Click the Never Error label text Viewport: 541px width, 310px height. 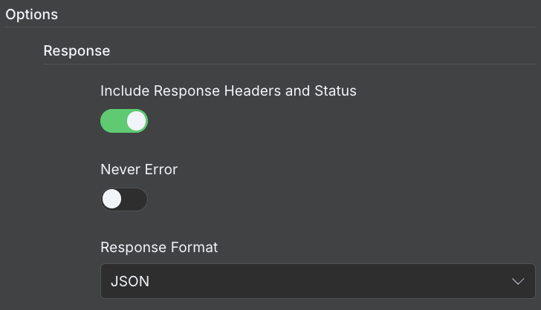(139, 169)
